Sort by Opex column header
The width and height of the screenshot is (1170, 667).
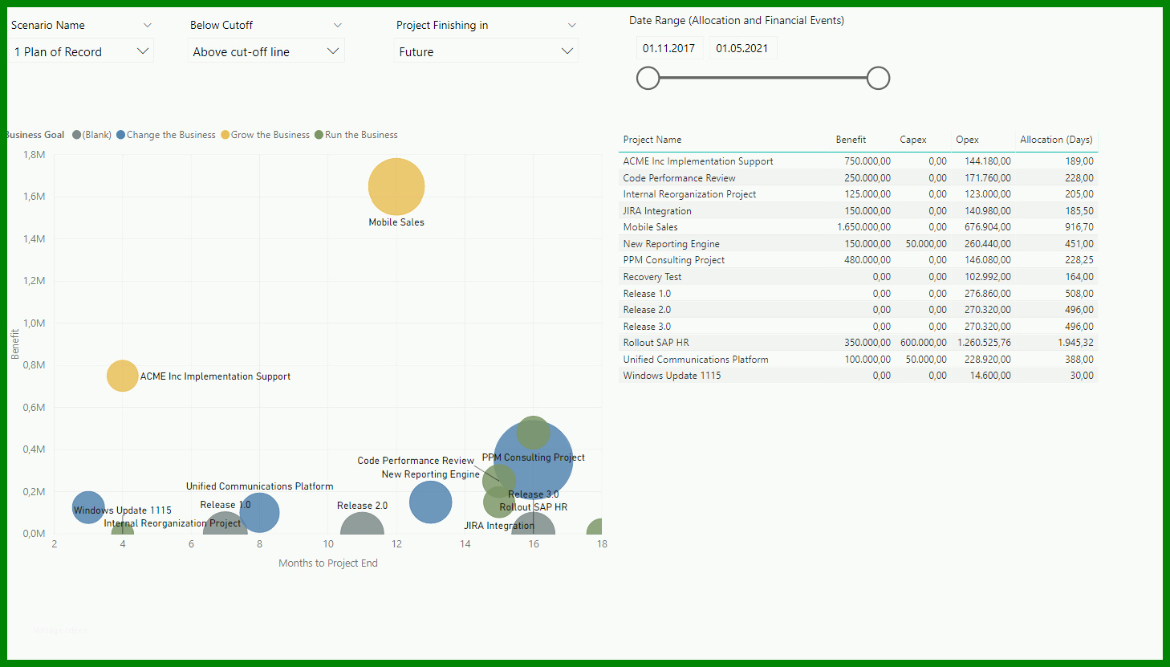pos(967,140)
